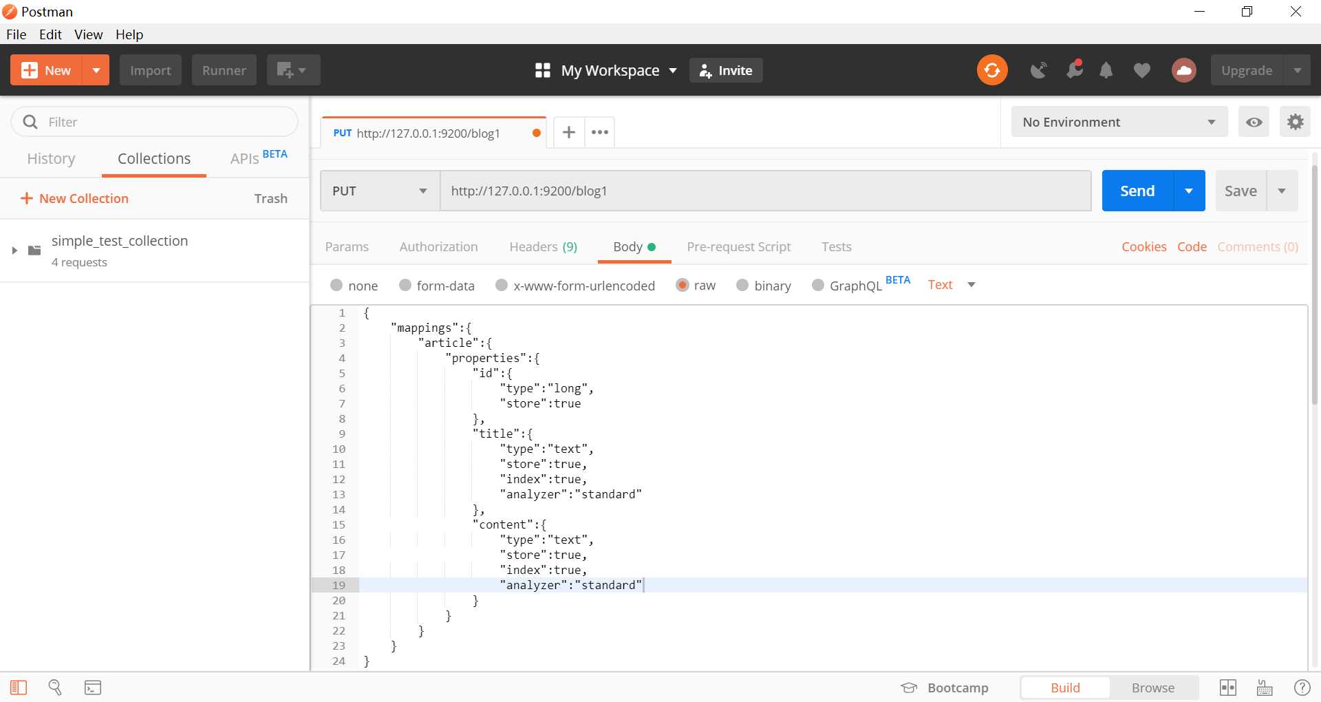
Task: Open the No Environment dropdown
Action: pyautogui.click(x=1119, y=122)
